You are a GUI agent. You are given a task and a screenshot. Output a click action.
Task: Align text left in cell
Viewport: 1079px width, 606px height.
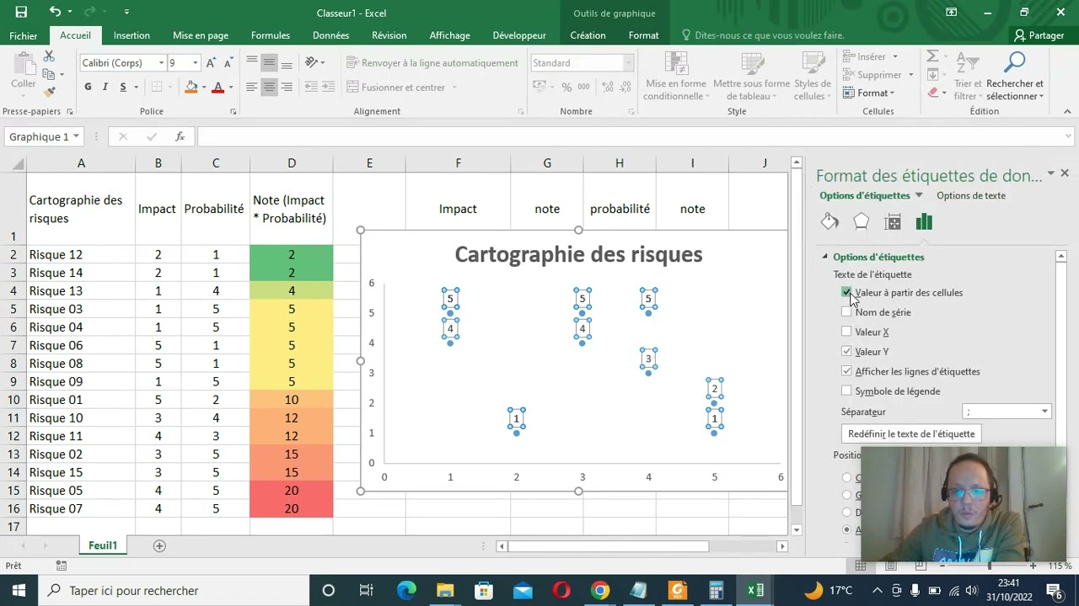pos(251,87)
